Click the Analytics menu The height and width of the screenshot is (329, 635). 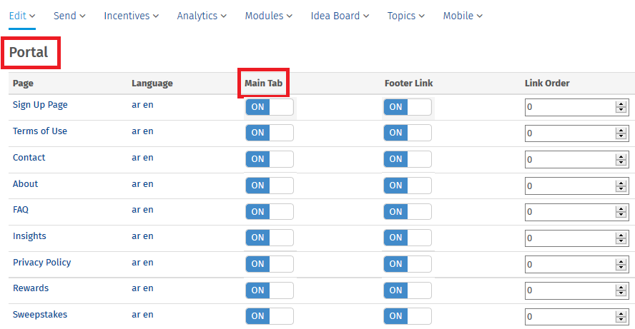pos(202,16)
